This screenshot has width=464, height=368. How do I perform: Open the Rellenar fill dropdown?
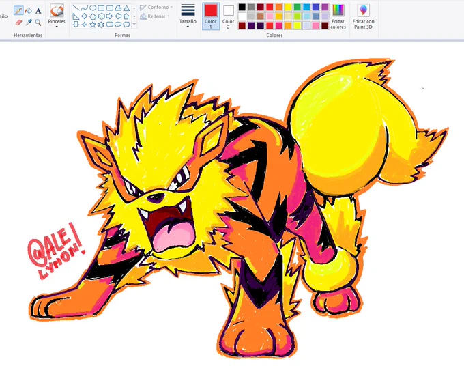pos(155,16)
